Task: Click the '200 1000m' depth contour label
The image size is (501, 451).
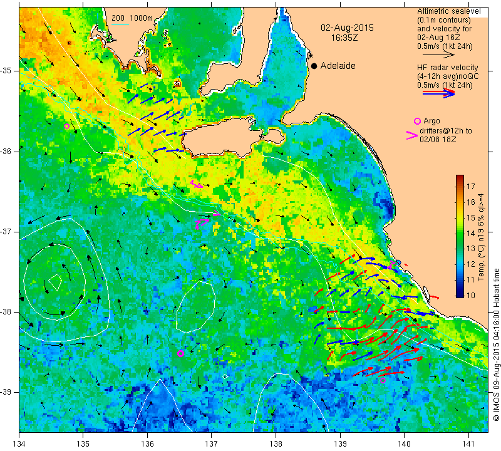Action: (x=132, y=18)
